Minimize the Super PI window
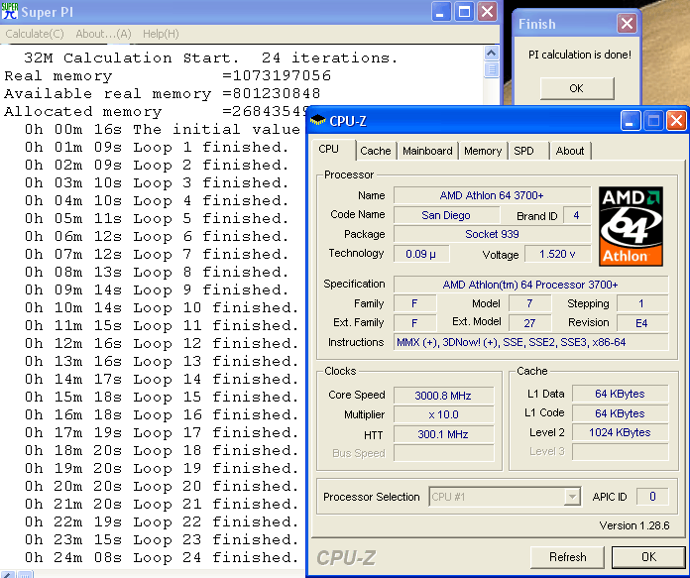 click(440, 12)
